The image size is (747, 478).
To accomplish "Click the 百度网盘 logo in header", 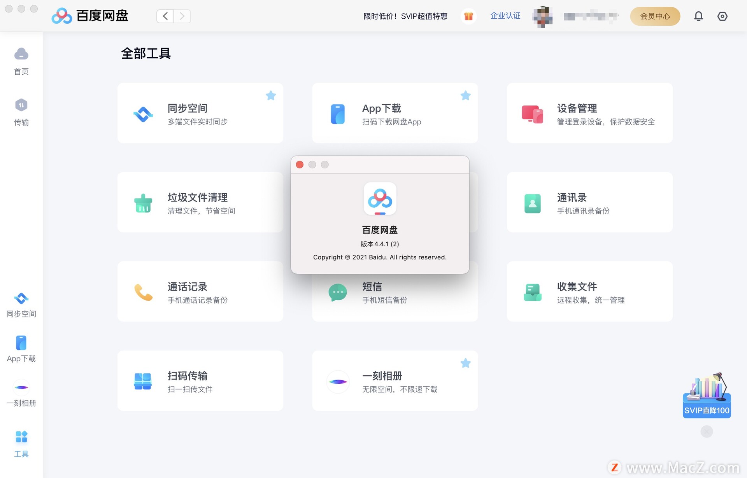I will 90,16.
